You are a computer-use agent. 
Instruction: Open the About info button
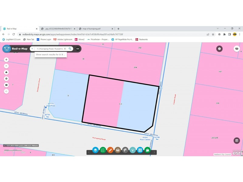(219, 49)
